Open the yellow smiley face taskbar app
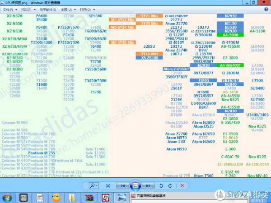 pyautogui.click(x=56, y=198)
